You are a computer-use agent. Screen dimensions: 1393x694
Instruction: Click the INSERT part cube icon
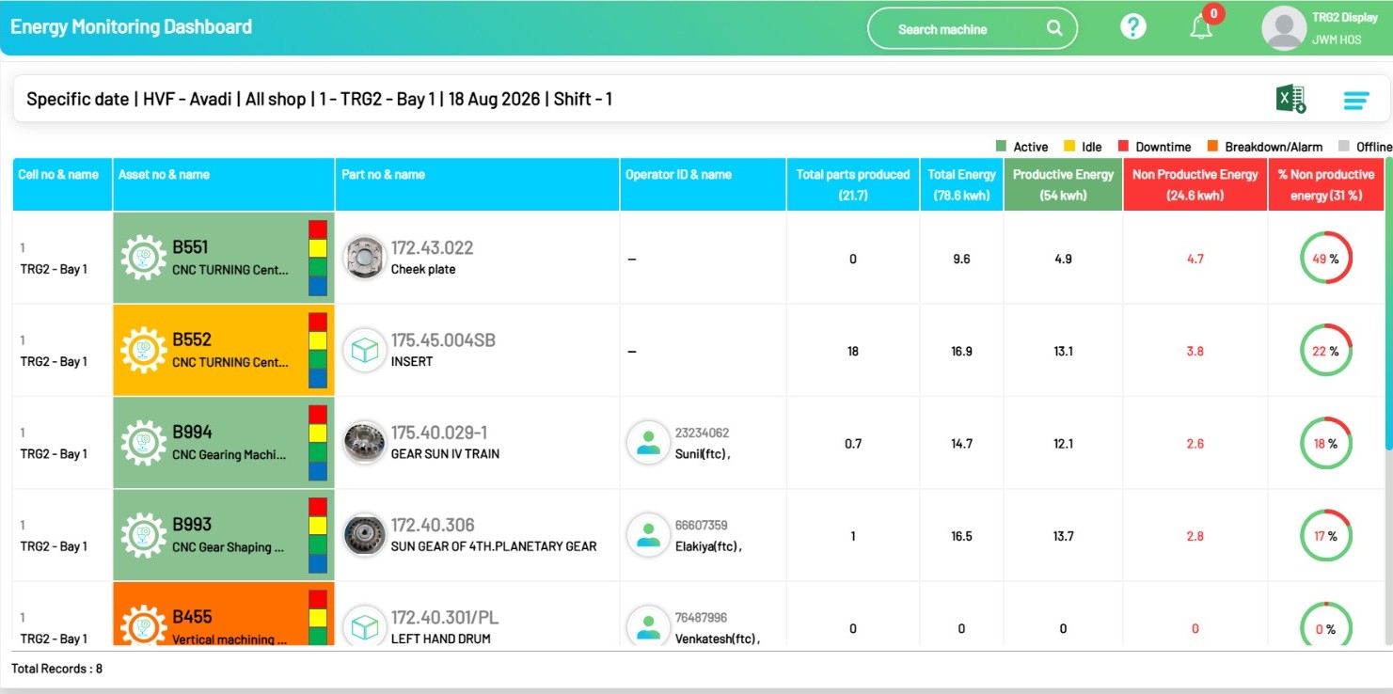[364, 350]
